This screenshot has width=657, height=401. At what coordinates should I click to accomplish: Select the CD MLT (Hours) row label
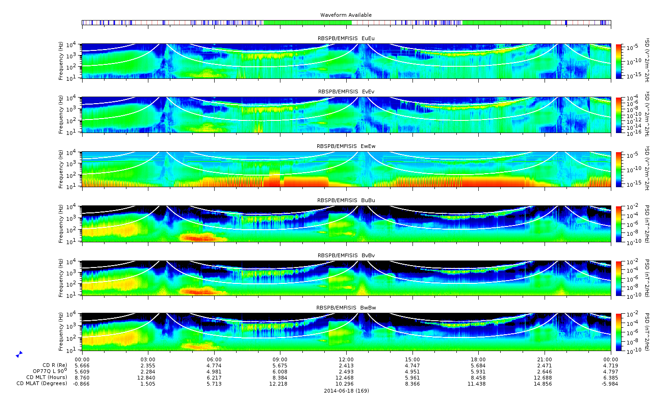pos(47,377)
